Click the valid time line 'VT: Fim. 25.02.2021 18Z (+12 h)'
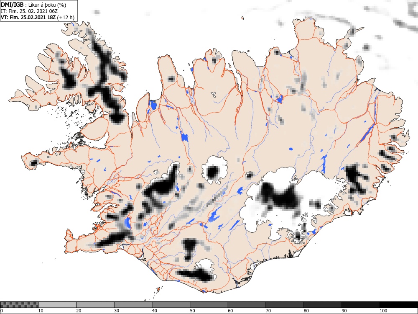The width and height of the screenshot is (418, 314). [38, 17]
